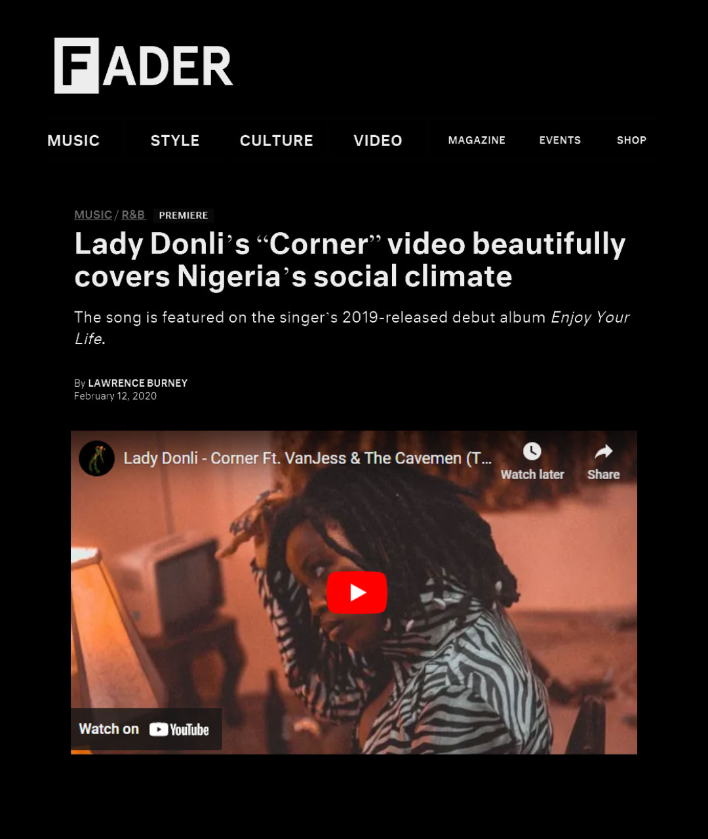Play the embedded YouTube video
708x839 pixels.
[x=357, y=593]
